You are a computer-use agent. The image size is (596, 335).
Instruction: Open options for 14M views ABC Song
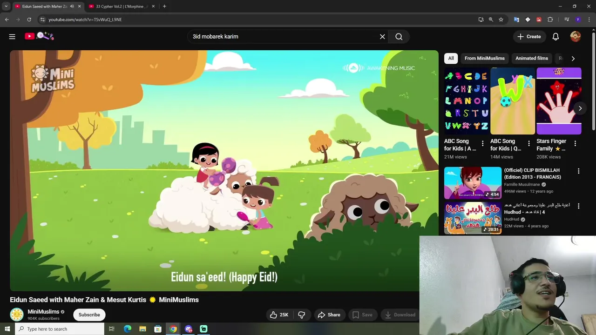pyautogui.click(x=528, y=143)
